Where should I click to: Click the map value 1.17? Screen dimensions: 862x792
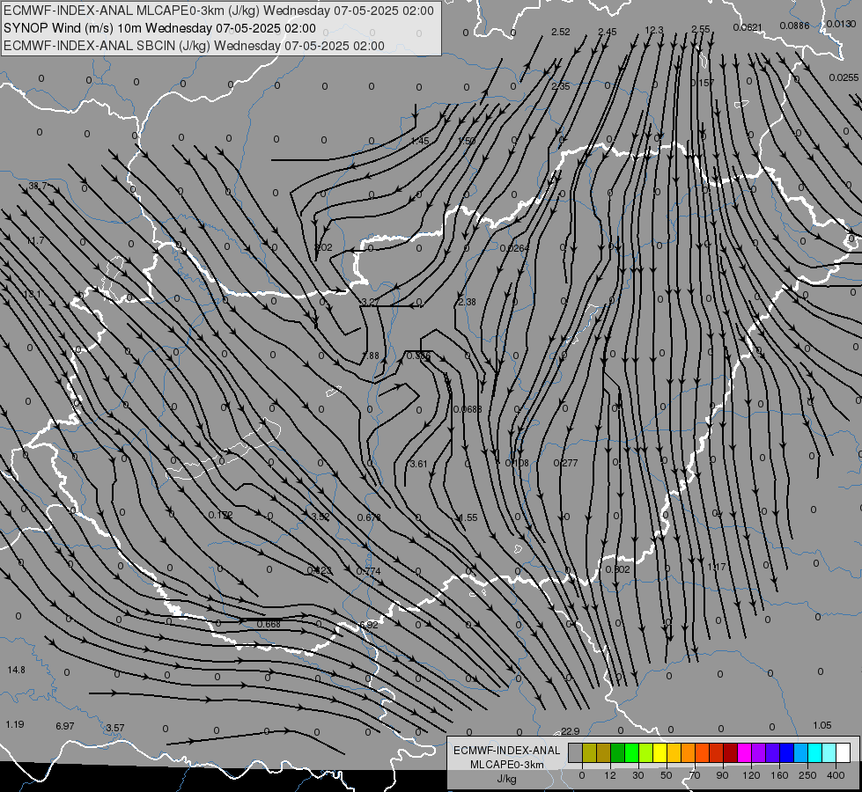[x=717, y=567]
